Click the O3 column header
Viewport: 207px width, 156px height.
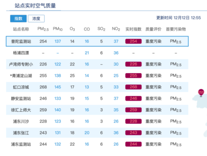pyautogui.click(x=72, y=29)
